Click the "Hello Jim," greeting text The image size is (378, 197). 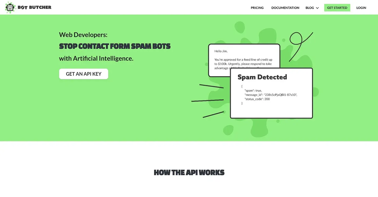coord(221,51)
